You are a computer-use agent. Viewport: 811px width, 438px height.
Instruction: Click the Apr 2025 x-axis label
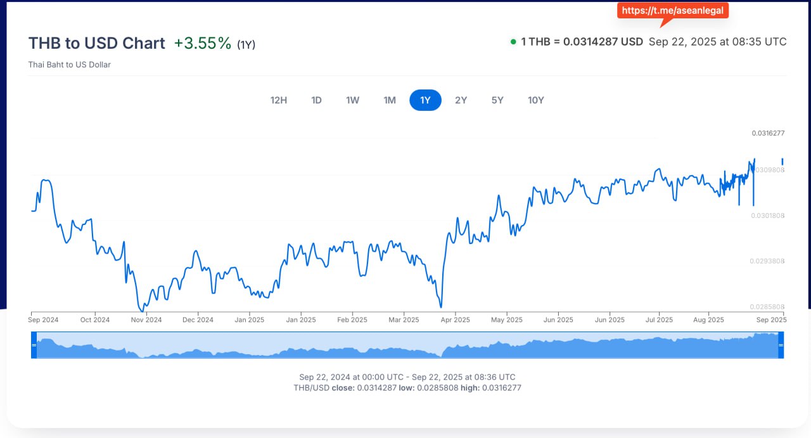pos(455,320)
